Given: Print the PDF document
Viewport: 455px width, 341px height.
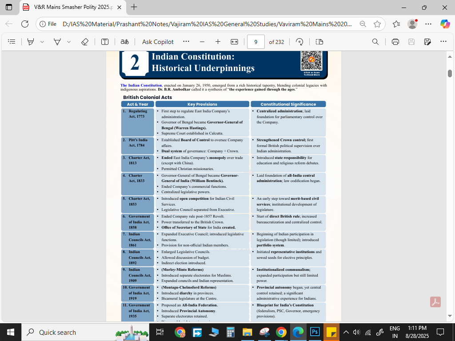Looking at the screenshot, I should tap(395, 42).
